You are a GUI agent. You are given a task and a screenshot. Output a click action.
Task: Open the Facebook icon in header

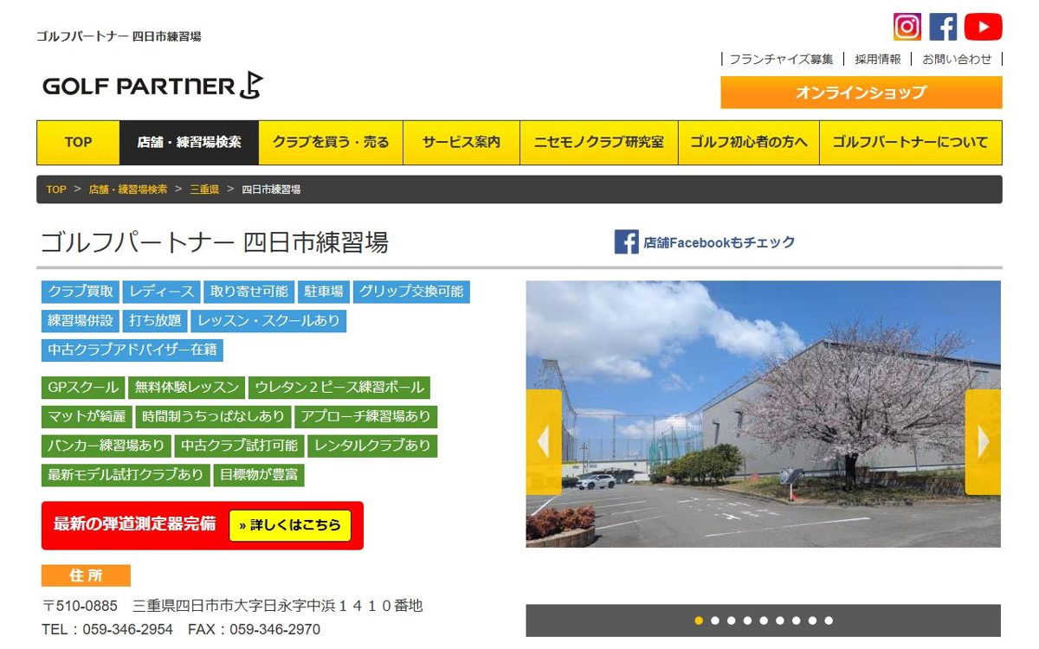943,27
